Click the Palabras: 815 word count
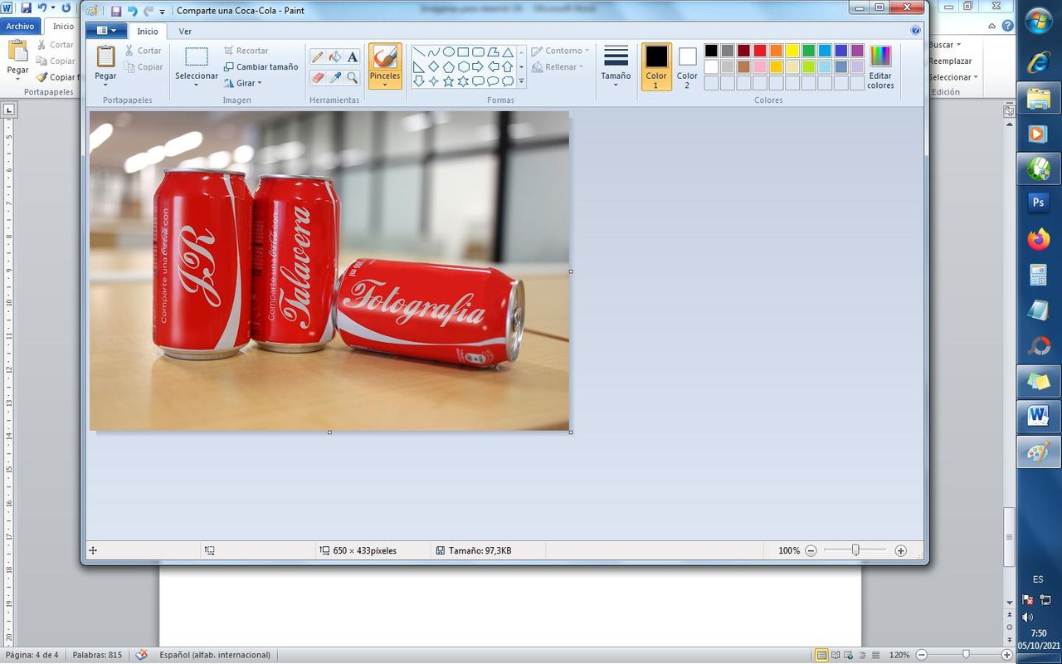The image size is (1062, 664). [x=97, y=655]
